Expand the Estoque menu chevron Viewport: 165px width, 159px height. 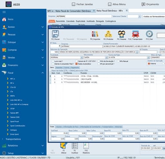pos(43,42)
